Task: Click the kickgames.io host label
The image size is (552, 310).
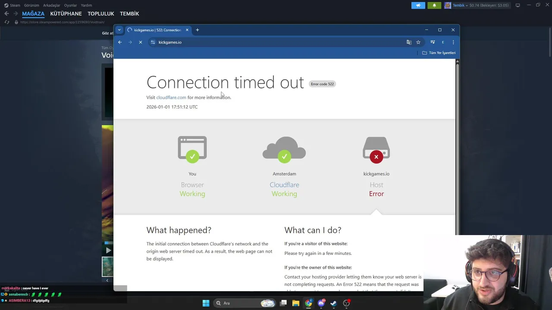Action: 376,174
